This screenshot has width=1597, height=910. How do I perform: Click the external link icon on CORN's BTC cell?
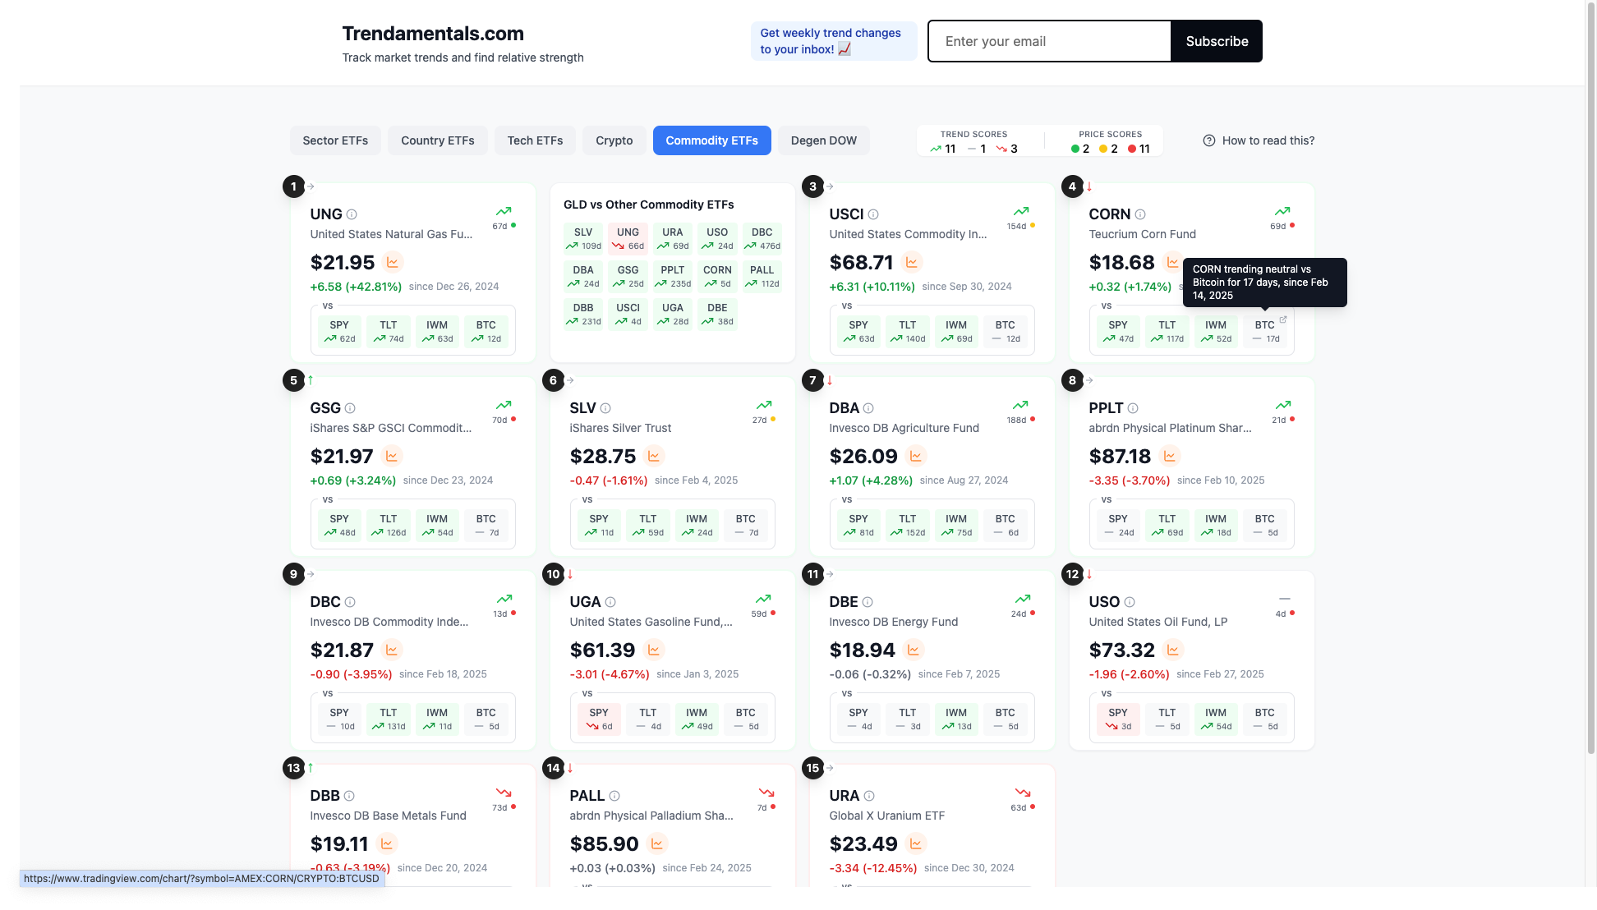coord(1282,319)
